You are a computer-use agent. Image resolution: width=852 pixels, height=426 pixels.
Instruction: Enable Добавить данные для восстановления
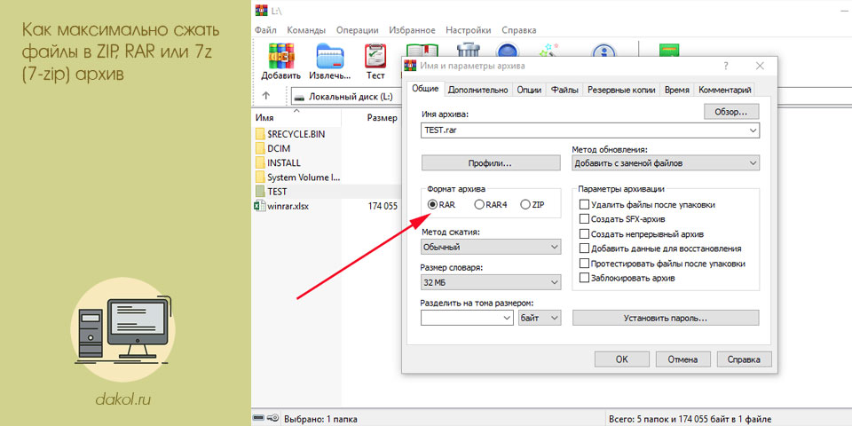point(584,248)
